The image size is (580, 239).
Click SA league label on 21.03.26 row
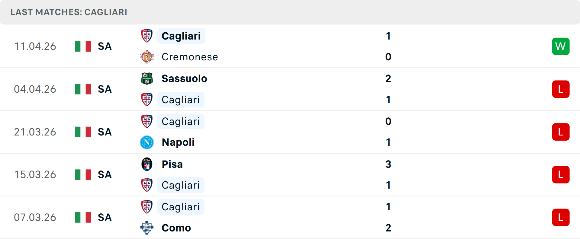[x=105, y=132]
